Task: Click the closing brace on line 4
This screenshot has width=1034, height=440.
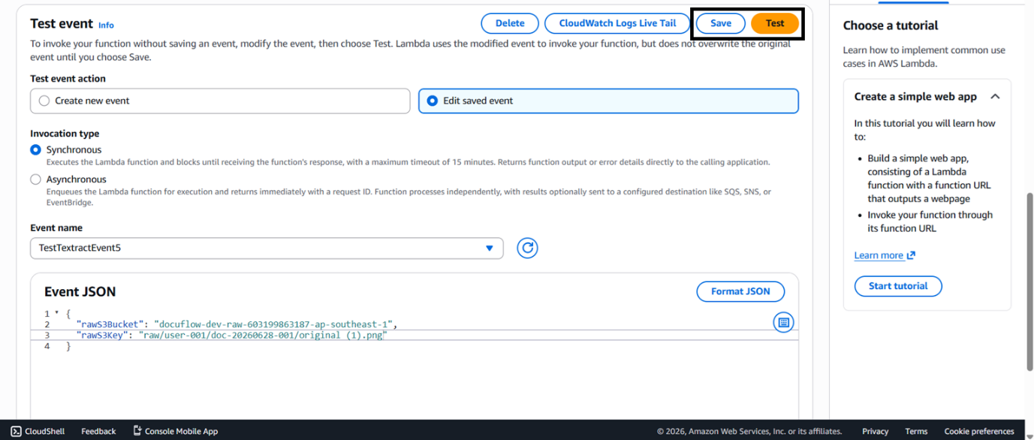Action: click(x=68, y=346)
